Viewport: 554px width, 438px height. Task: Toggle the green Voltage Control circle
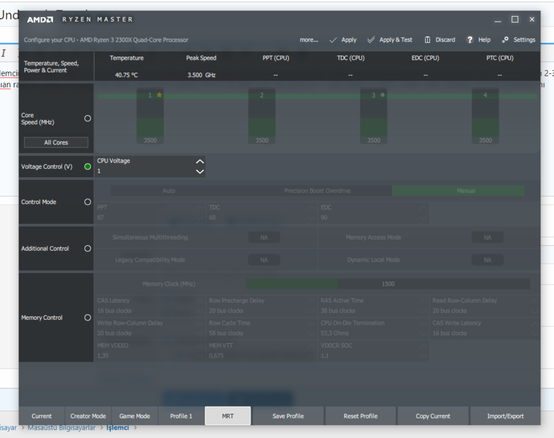click(87, 166)
